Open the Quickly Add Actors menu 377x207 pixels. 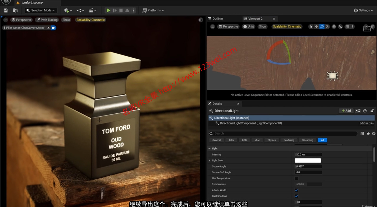coord(67,10)
